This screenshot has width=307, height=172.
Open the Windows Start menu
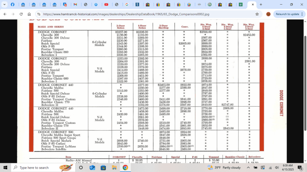coord(5,167)
